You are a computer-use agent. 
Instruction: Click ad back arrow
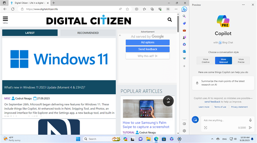click(120, 35)
